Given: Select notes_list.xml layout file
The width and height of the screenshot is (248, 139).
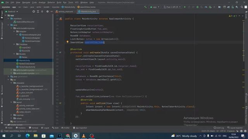Looking at the screenshot, I should tap(25, 112).
